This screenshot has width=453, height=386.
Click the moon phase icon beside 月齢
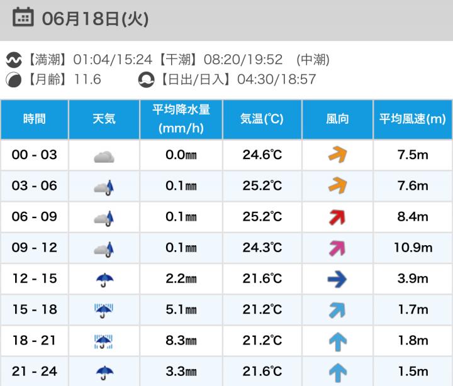coord(13,80)
